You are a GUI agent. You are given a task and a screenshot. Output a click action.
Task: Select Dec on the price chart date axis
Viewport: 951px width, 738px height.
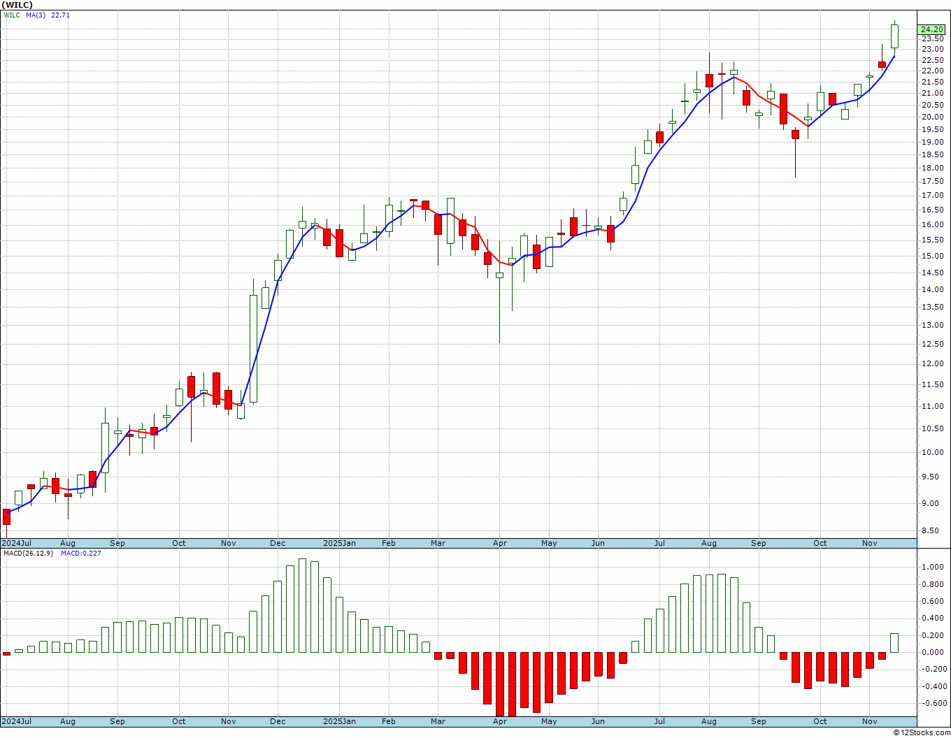(x=278, y=543)
